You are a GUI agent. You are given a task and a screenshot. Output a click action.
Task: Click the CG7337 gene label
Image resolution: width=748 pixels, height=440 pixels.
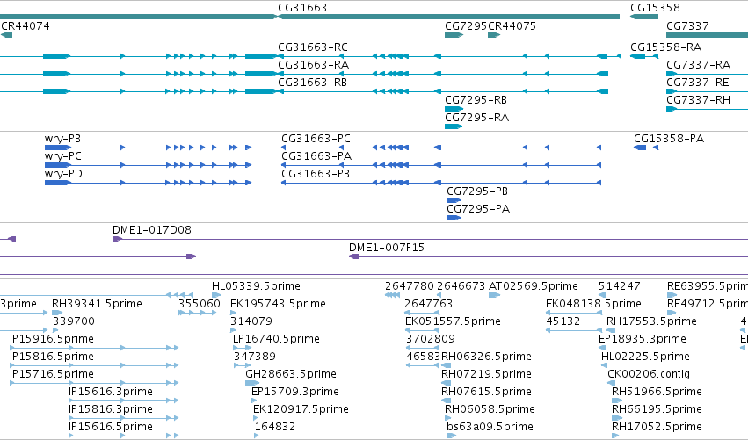pyautogui.click(x=687, y=25)
